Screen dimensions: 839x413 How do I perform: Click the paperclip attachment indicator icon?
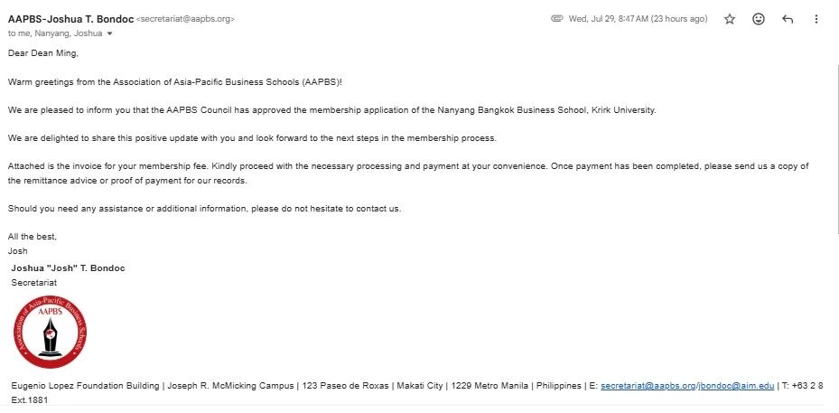pos(557,19)
